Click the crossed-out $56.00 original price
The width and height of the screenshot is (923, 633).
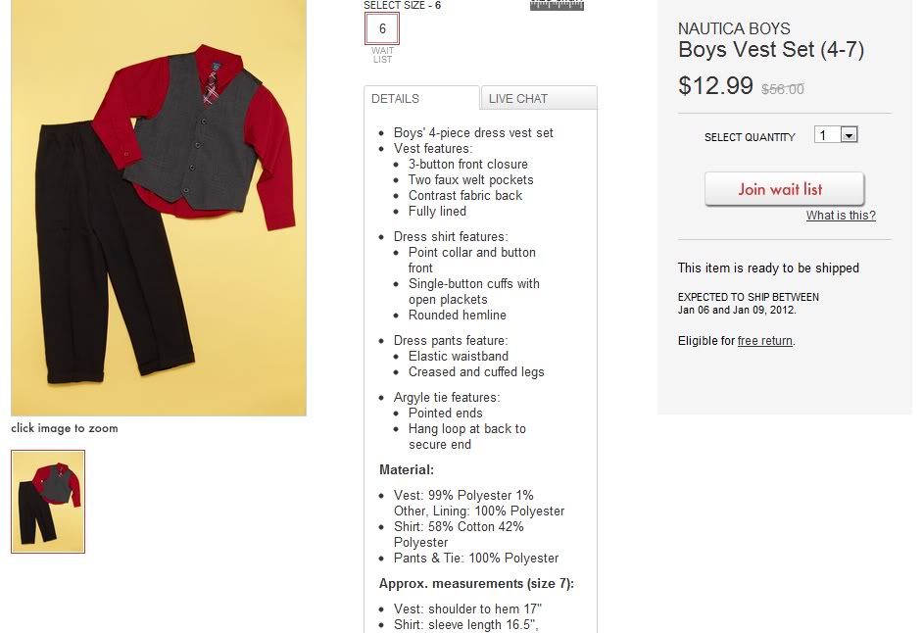point(782,89)
